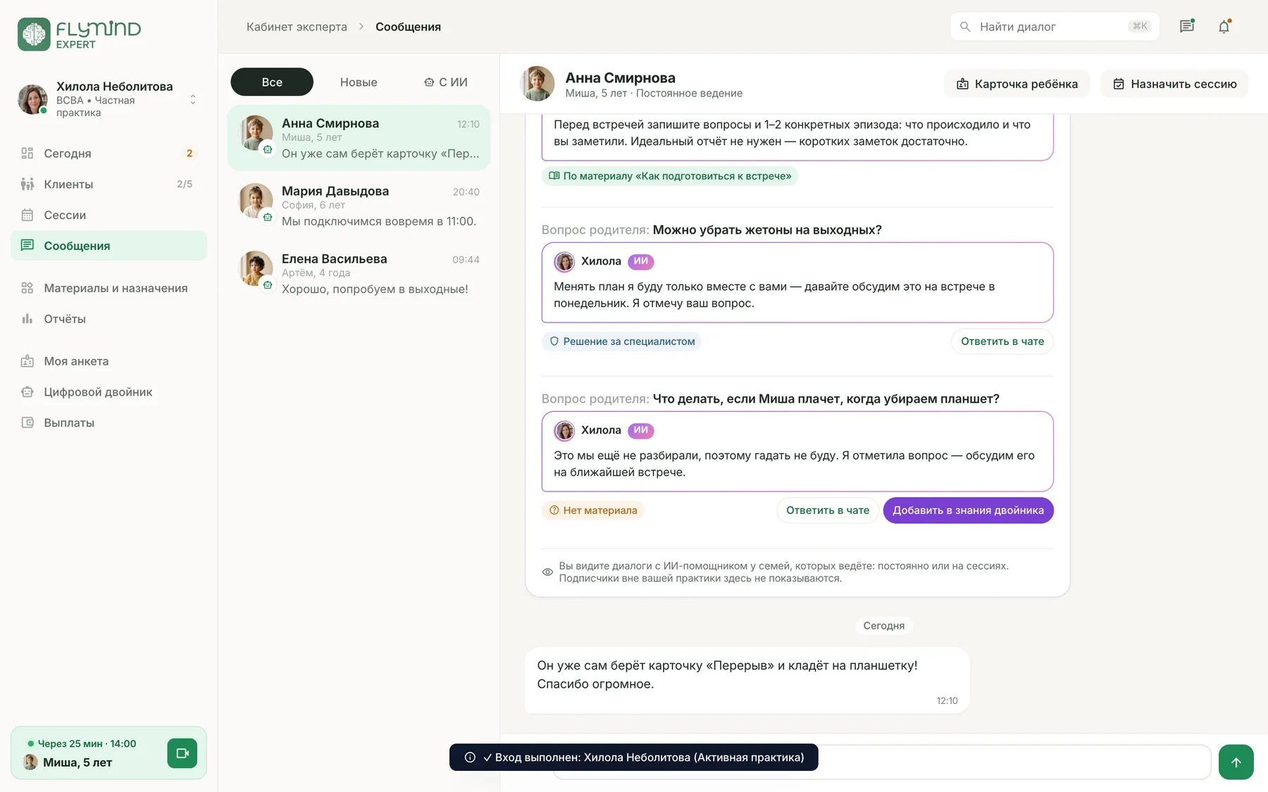
Task: Click the Нет материала tag
Action: (593, 510)
